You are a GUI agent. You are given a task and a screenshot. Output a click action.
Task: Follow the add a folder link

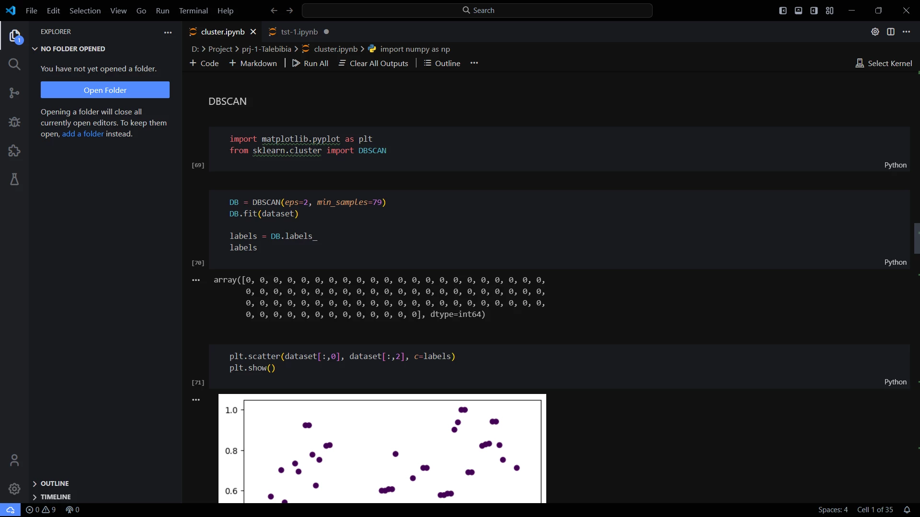click(x=83, y=134)
